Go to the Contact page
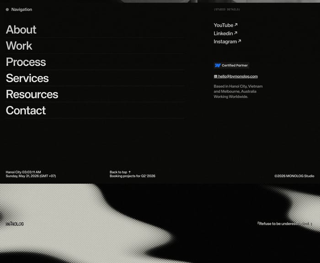 pos(26,110)
